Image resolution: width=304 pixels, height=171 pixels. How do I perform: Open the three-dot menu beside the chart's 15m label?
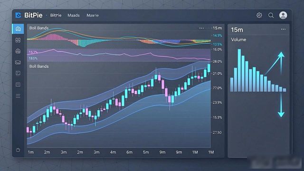click(x=201, y=28)
